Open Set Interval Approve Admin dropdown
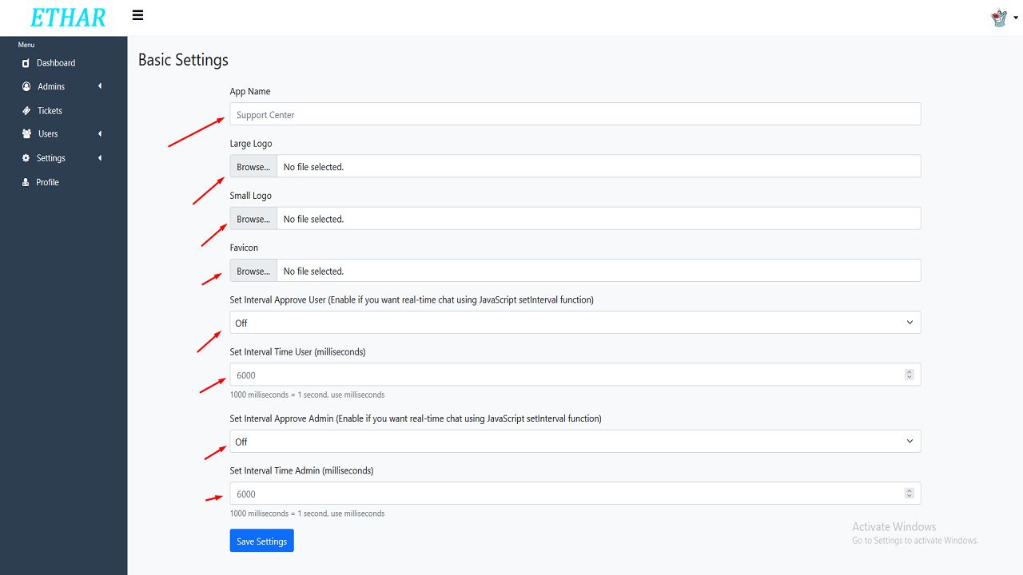Screen dimensions: 1023x575 point(575,442)
